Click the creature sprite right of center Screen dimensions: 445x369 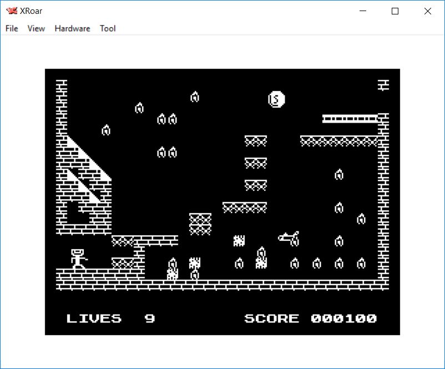289,237
